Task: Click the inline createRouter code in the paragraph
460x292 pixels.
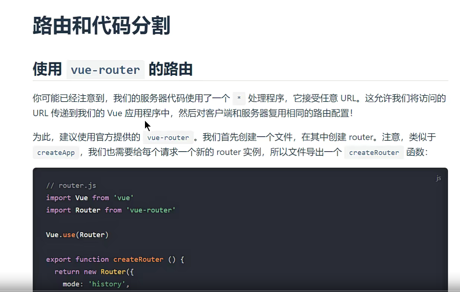Action: 374,153
